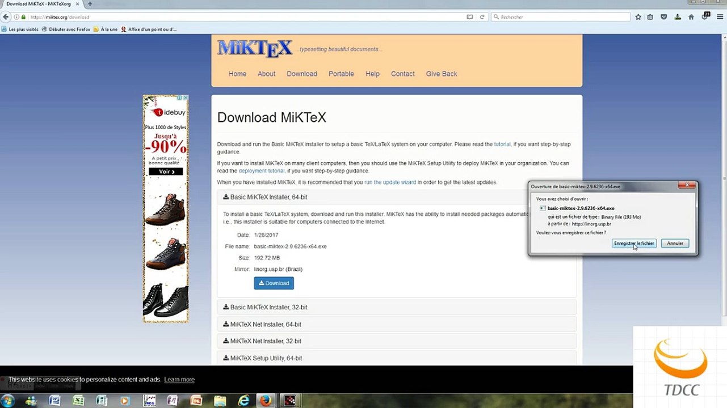The height and width of the screenshot is (408, 727).
Task: Click the Pocket icon in toolbar
Action: coord(663,17)
